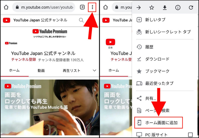199x138 pixels.
Task: Tap the m.youtube.com address bar in left screenshot
Action: [44, 7]
